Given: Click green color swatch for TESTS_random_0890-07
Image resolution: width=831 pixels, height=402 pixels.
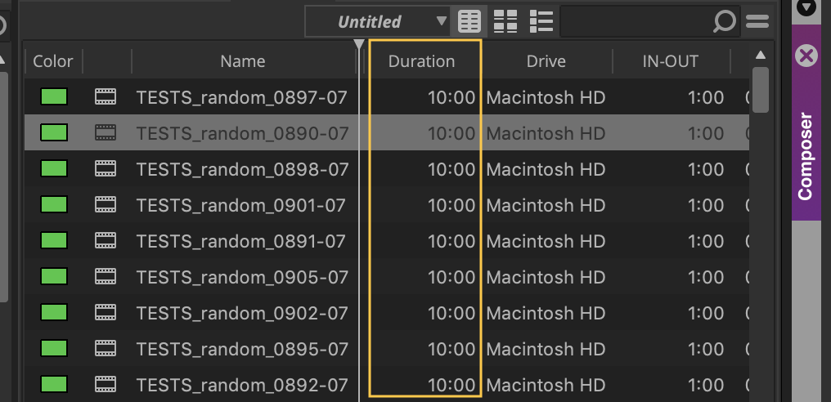Looking at the screenshot, I should click(x=54, y=132).
